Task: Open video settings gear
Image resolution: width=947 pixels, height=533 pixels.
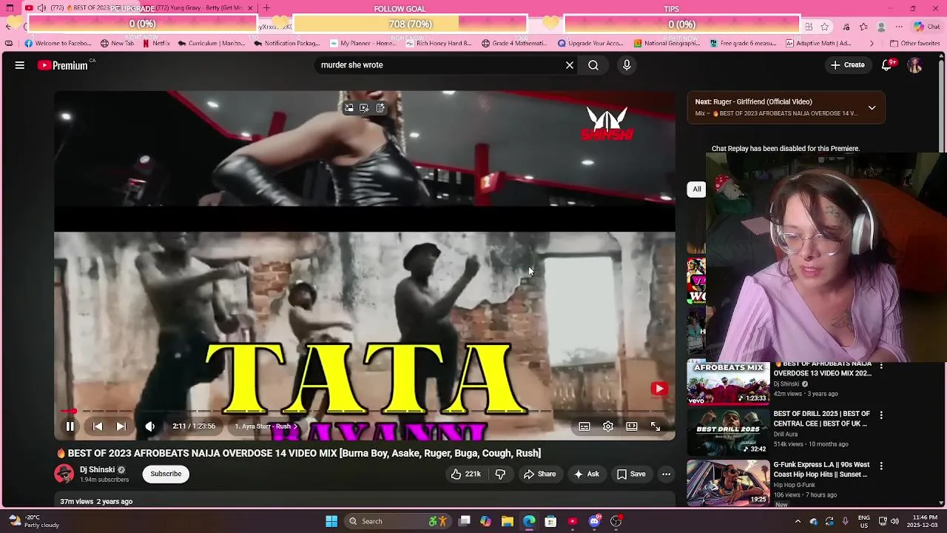Action: click(608, 426)
